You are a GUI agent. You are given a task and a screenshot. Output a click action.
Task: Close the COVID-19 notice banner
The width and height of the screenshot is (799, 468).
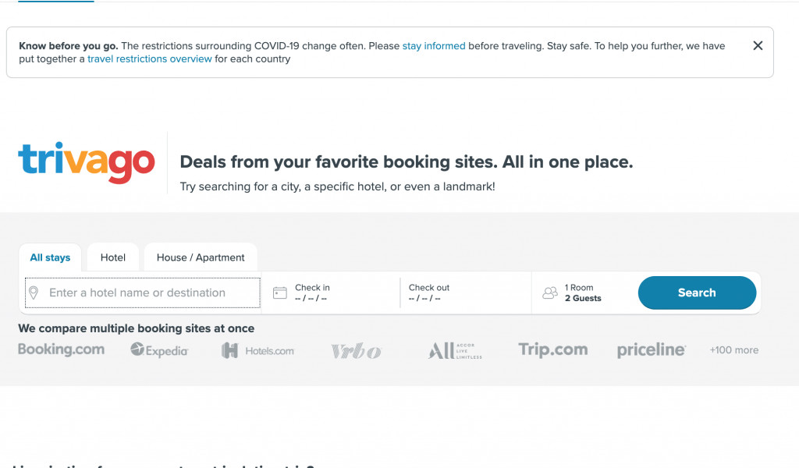coord(758,46)
